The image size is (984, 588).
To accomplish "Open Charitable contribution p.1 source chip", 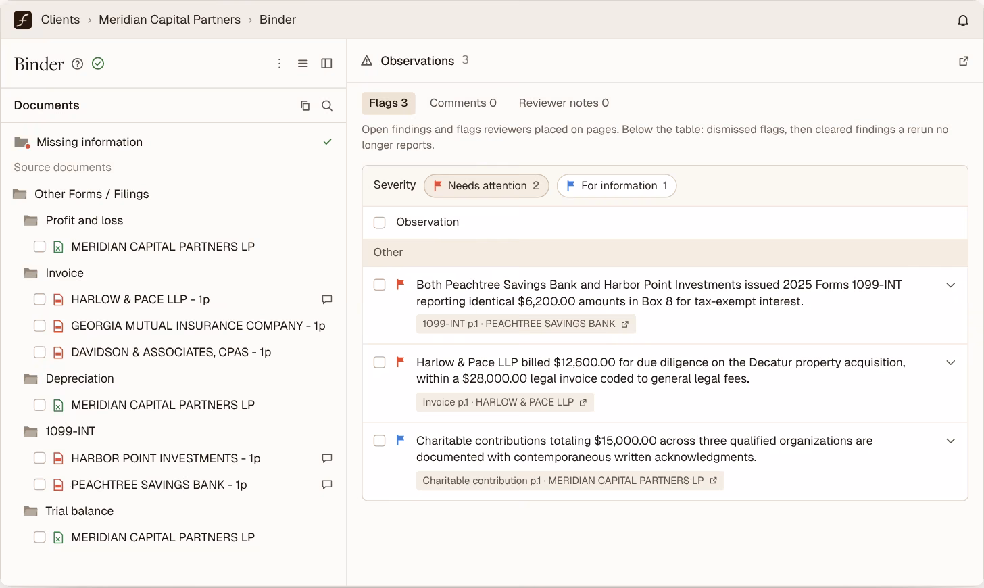I will (570, 481).
